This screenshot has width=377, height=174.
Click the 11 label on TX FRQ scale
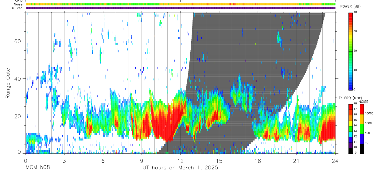pos(355,142)
